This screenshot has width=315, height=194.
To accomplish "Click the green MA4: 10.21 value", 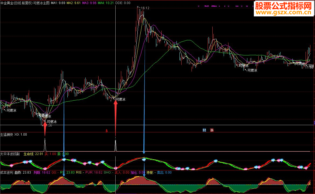I will click(106, 3).
